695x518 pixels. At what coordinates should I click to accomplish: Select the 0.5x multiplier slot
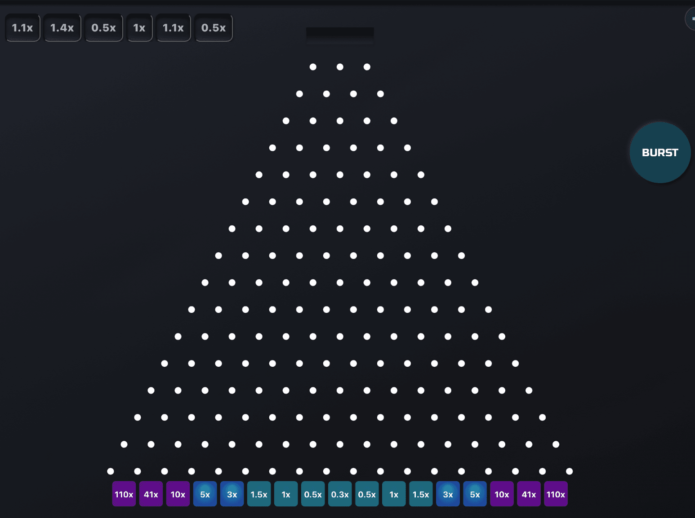pyautogui.click(x=313, y=494)
